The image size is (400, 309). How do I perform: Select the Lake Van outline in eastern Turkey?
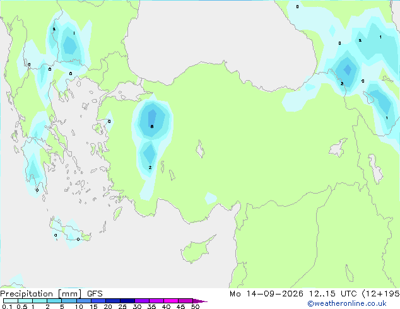[x=338, y=148]
